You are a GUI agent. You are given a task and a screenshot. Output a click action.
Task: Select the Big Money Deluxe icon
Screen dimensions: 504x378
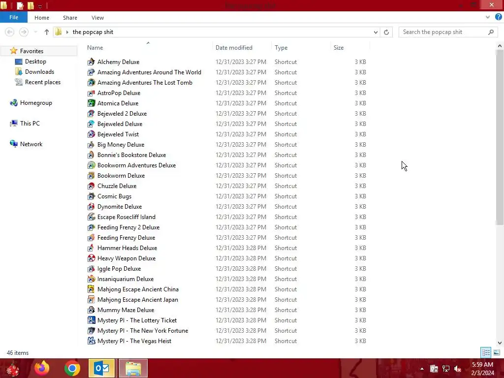point(91,145)
